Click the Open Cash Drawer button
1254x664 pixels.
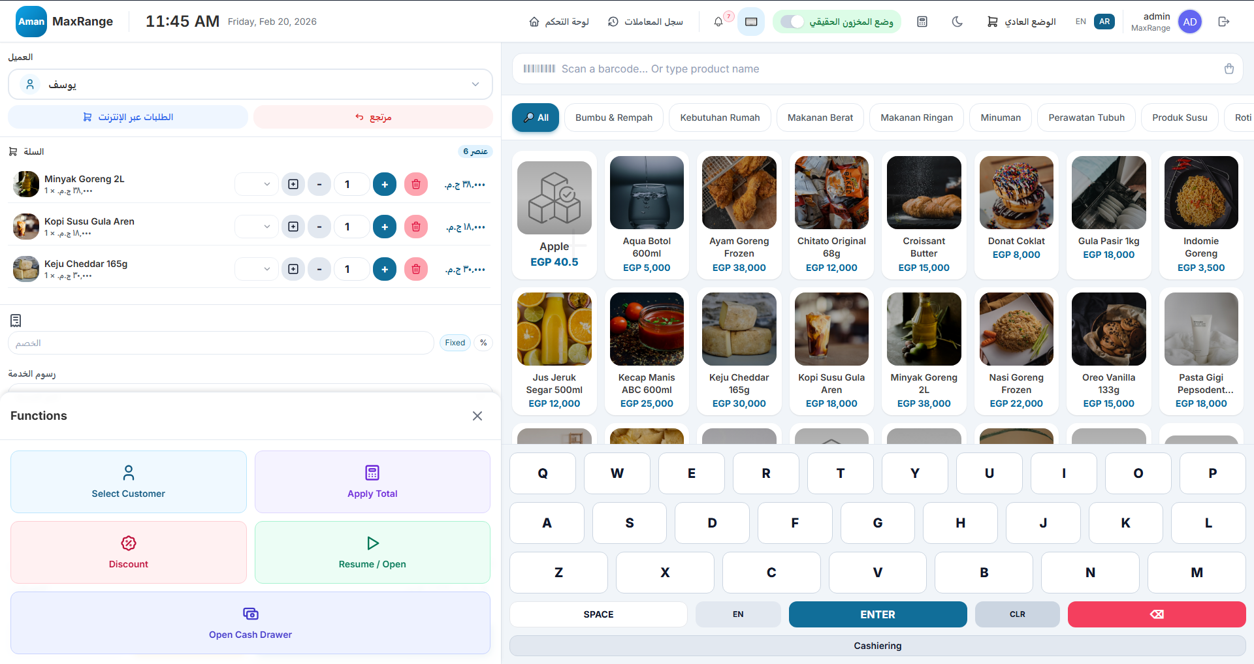point(250,623)
